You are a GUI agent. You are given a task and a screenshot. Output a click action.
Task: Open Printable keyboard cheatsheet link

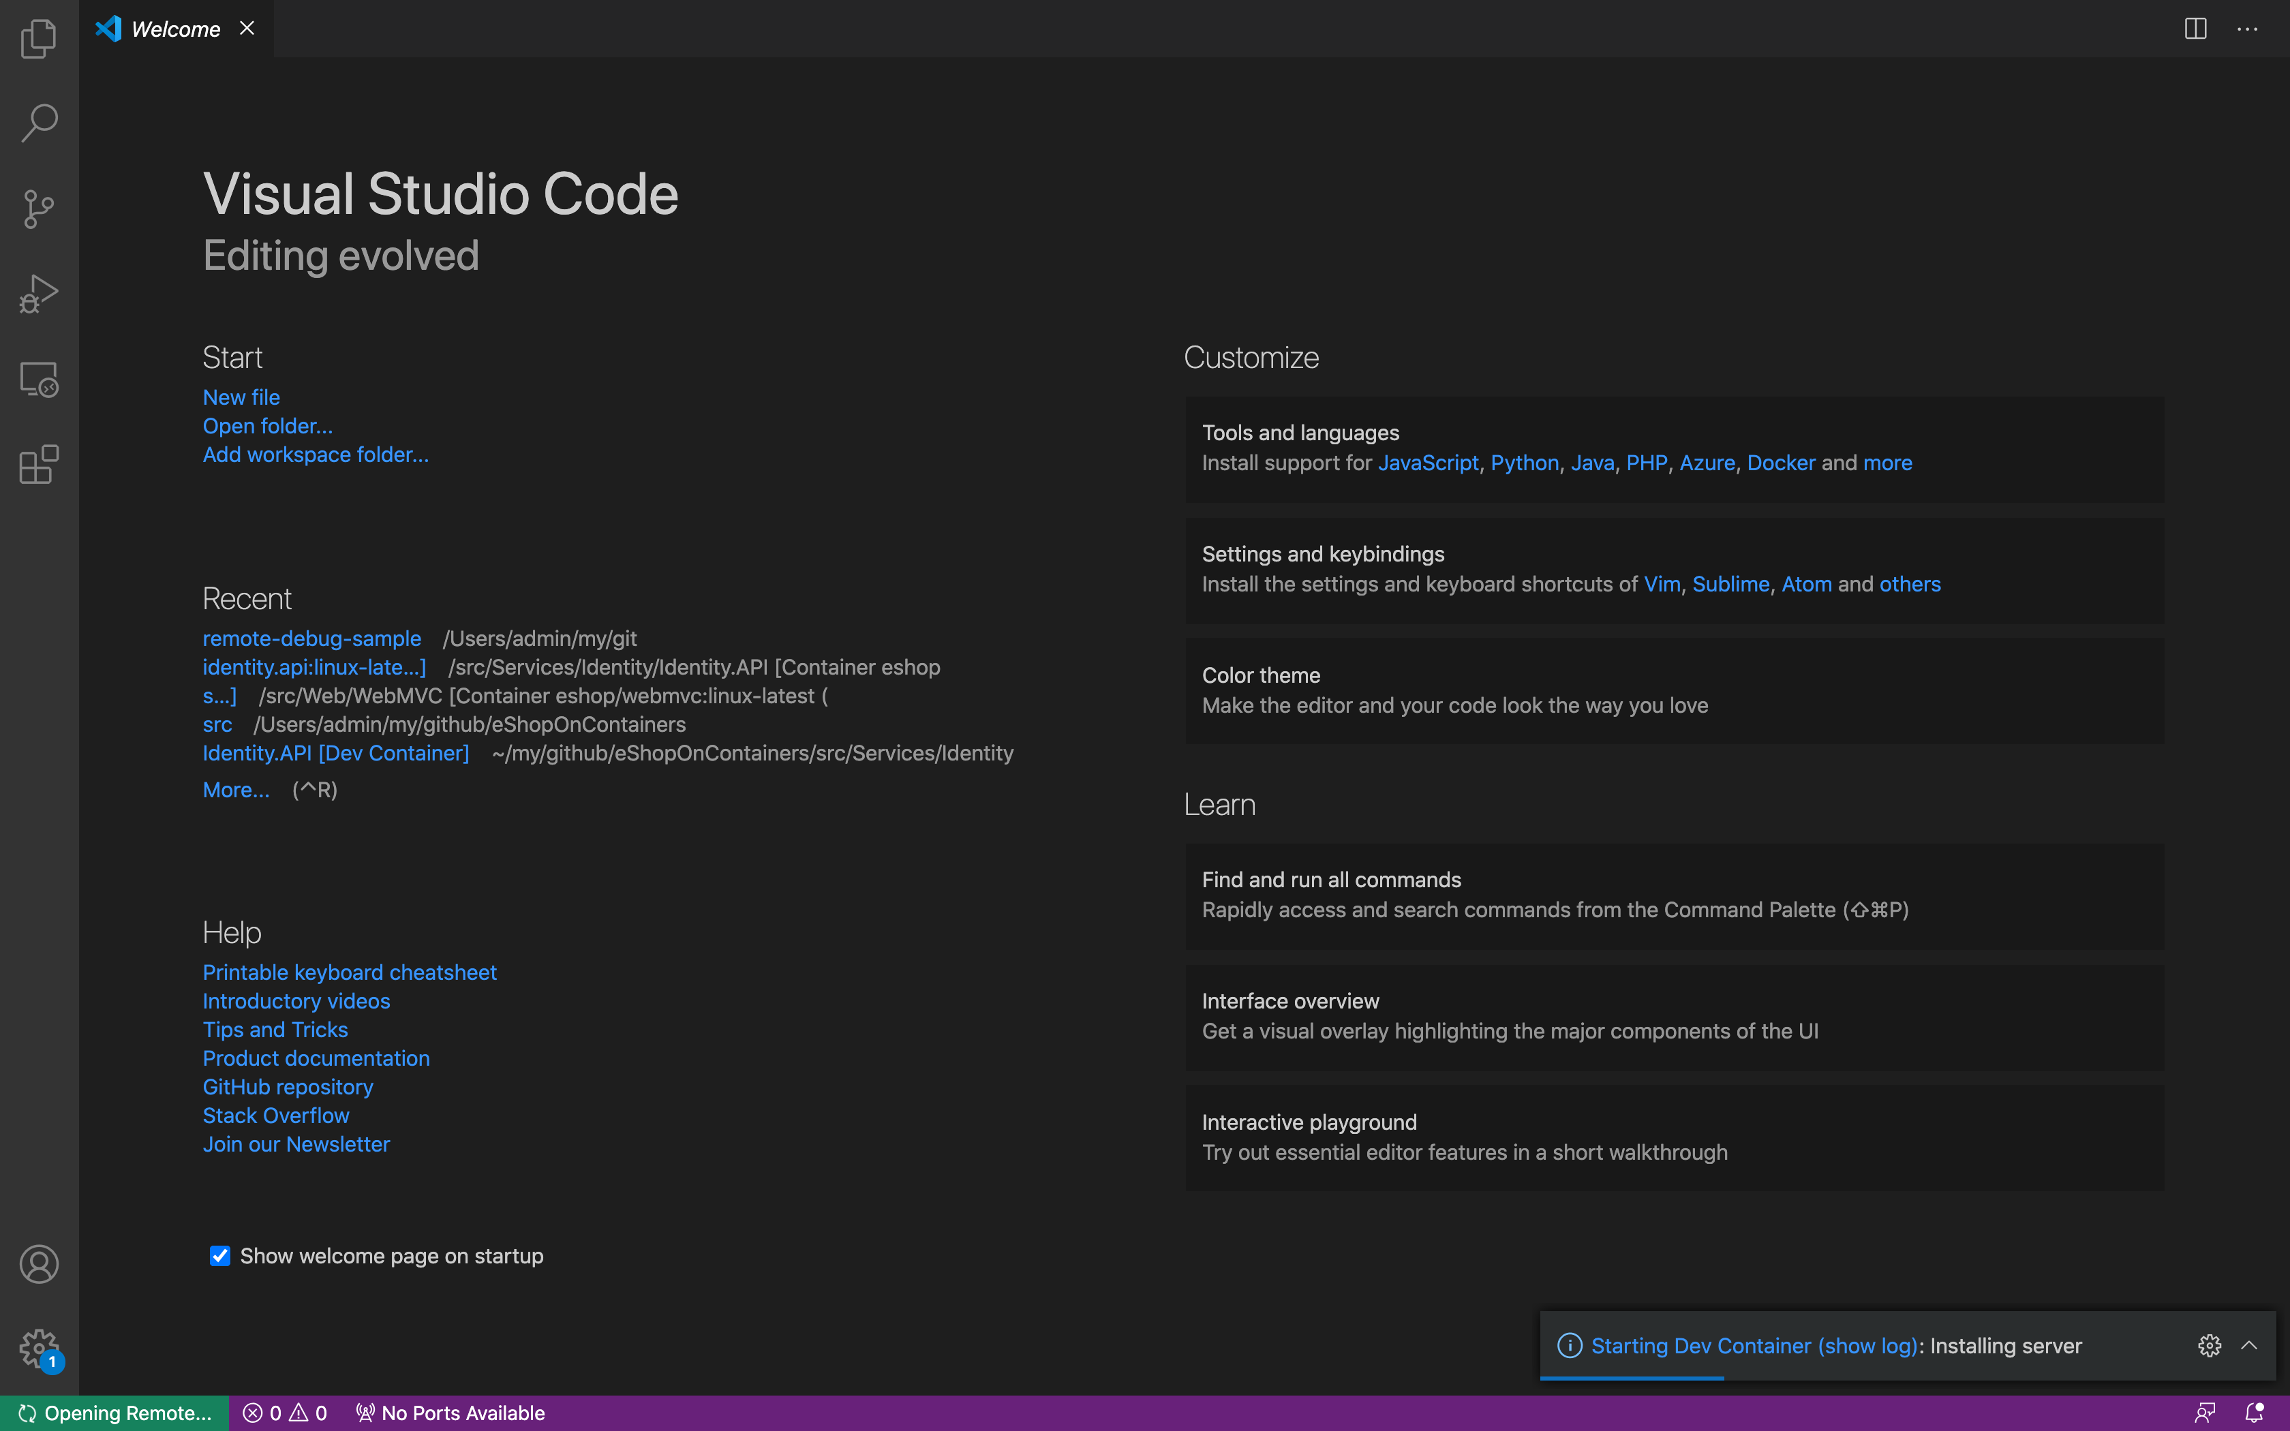349,973
